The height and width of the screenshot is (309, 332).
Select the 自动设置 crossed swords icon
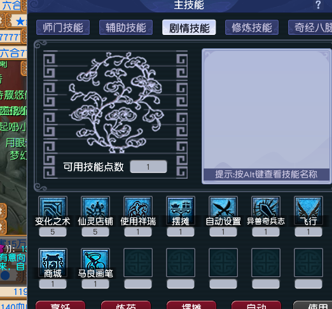(223, 210)
